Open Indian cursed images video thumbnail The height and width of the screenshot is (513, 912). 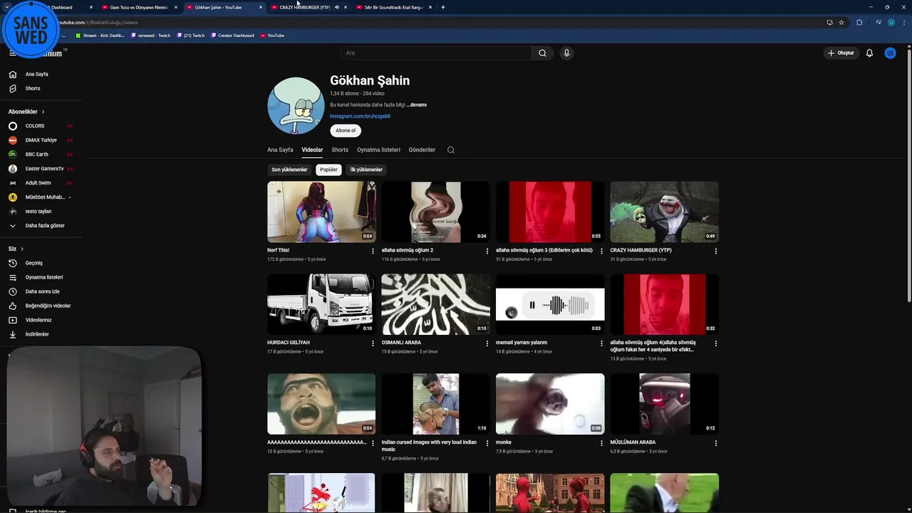pyautogui.click(x=435, y=404)
